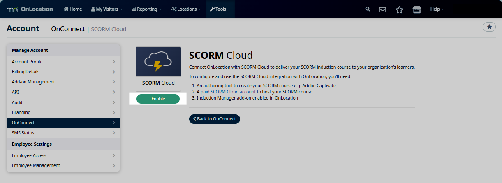This screenshot has width=502, height=183.
Task: Click Back to OnConnect button
Action: tap(214, 119)
